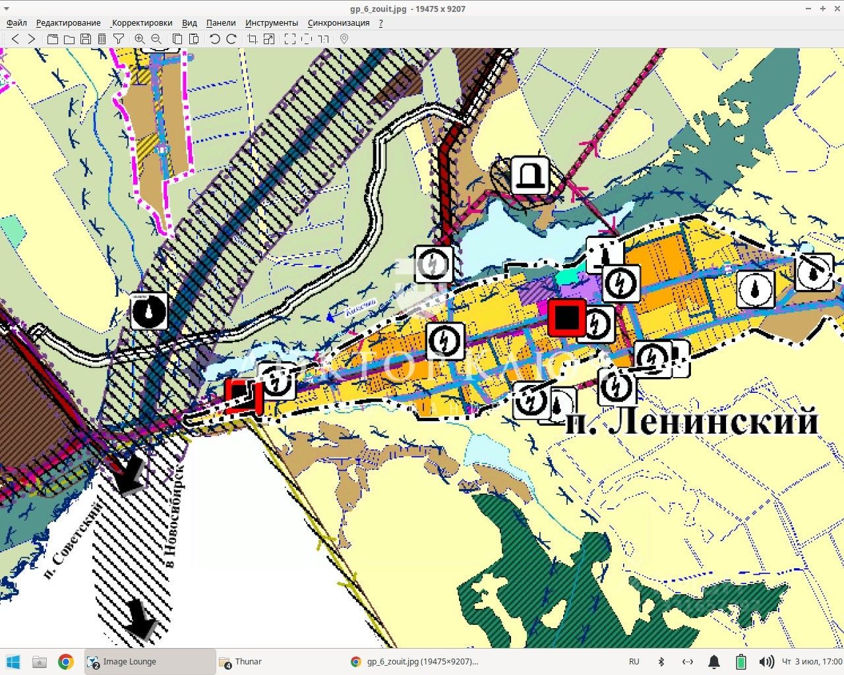Open the Файл menu

(16, 22)
